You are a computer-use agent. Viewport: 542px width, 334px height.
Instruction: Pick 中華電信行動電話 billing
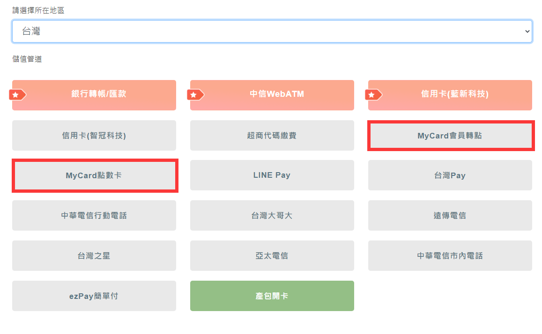94,215
